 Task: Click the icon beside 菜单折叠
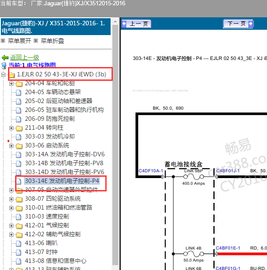pos(36,41)
